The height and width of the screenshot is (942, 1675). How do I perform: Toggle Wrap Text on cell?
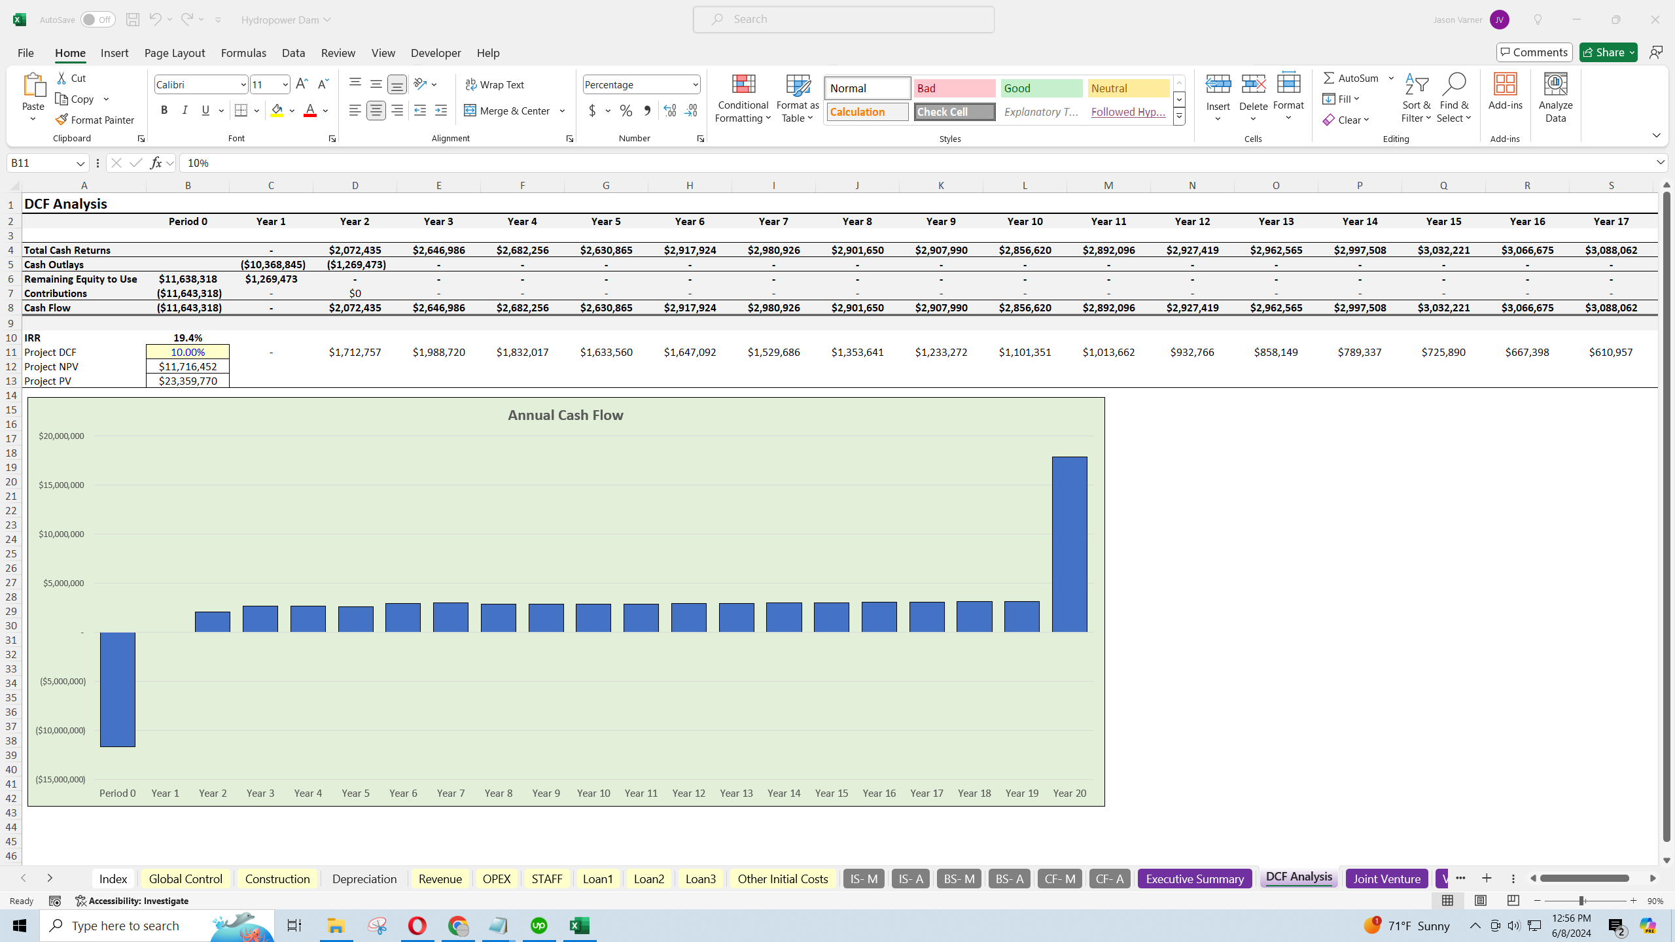tap(495, 84)
